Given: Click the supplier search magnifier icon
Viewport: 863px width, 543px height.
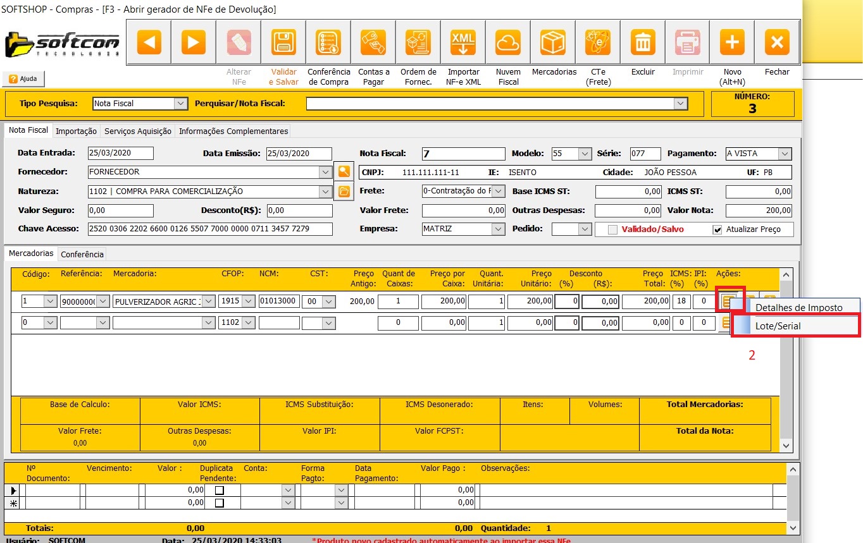Looking at the screenshot, I should pos(344,171).
